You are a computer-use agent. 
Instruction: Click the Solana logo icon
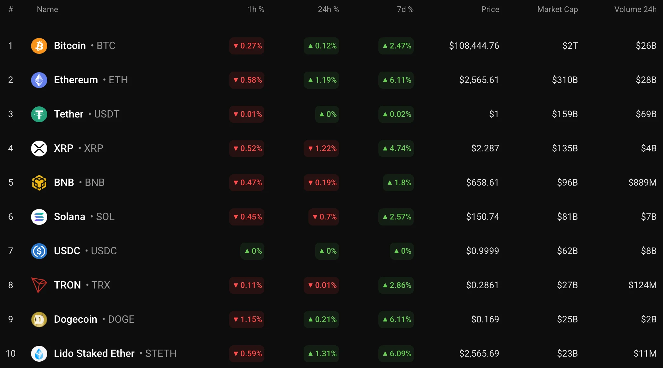(39, 217)
